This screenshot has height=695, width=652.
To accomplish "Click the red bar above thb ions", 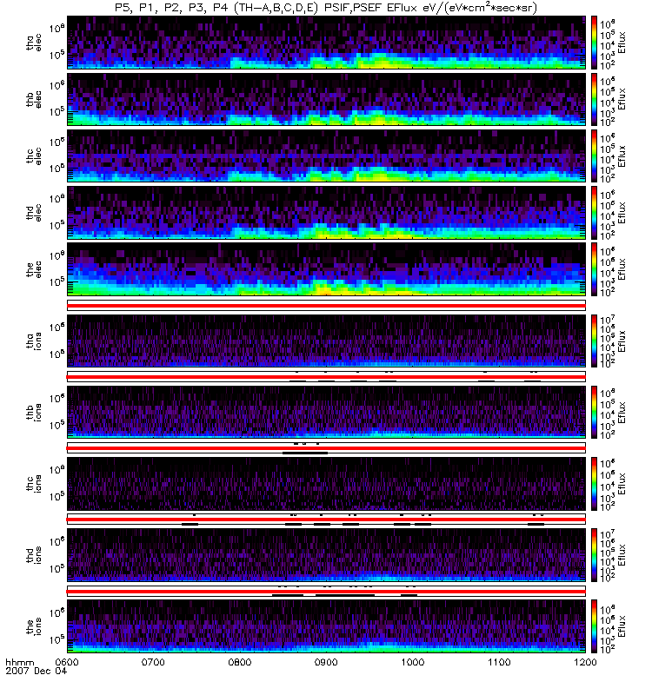I will [327, 377].
